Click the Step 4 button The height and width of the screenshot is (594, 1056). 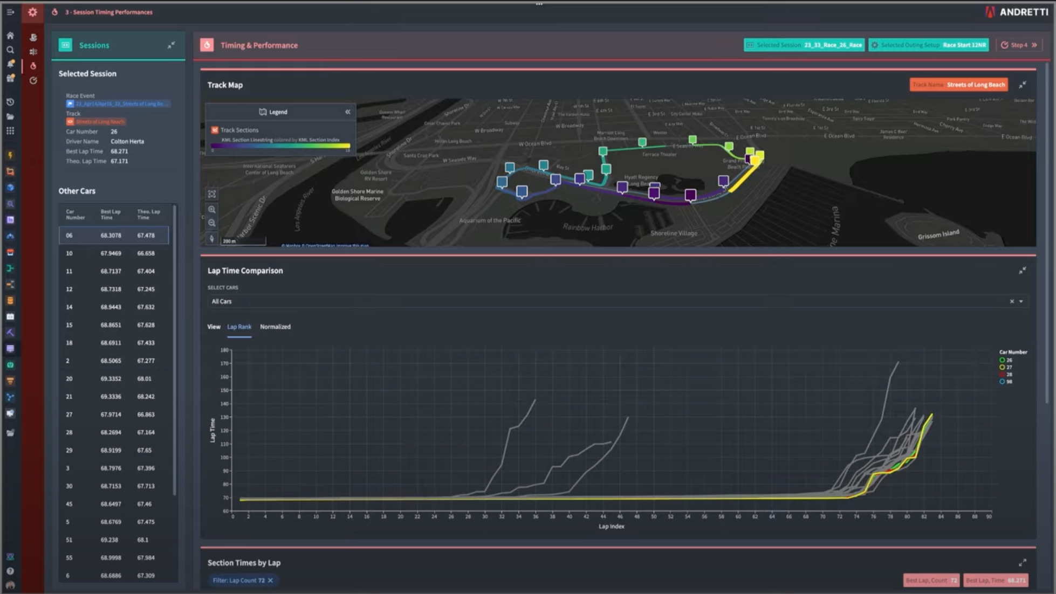click(x=1019, y=45)
